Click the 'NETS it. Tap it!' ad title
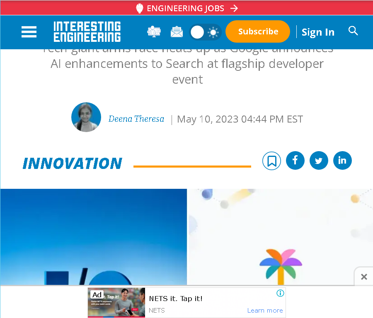The height and width of the screenshot is (318, 373). point(176,299)
